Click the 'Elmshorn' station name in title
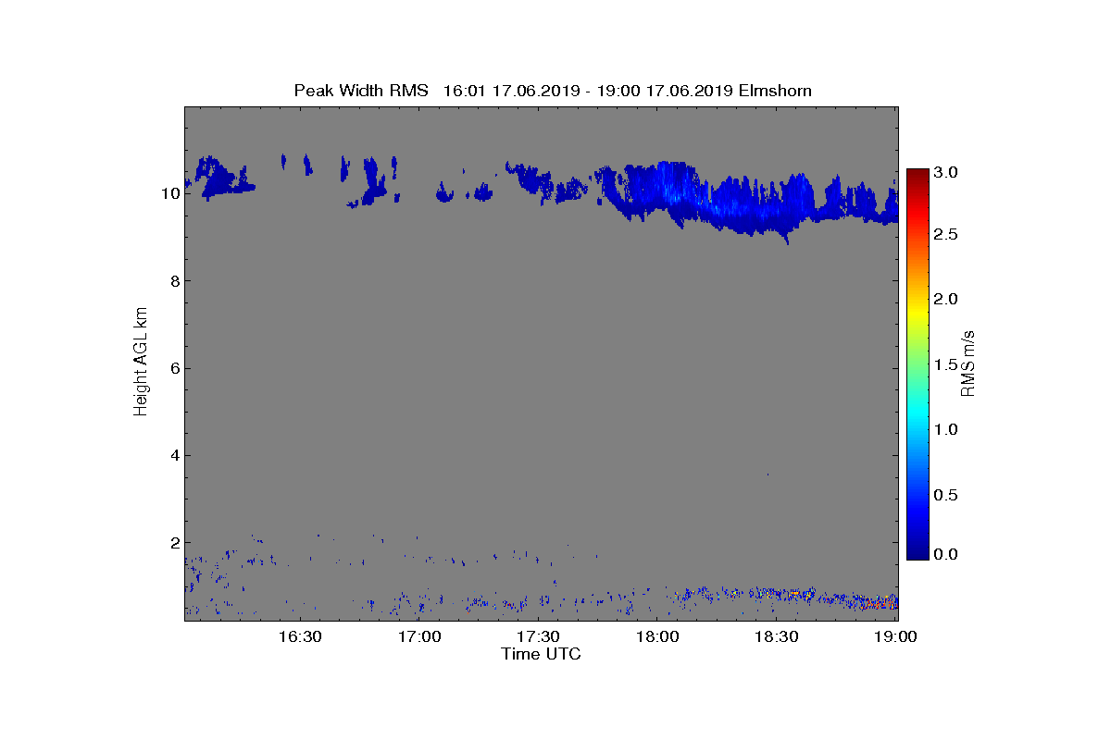The width and height of the screenshot is (1111, 740). coord(775,91)
